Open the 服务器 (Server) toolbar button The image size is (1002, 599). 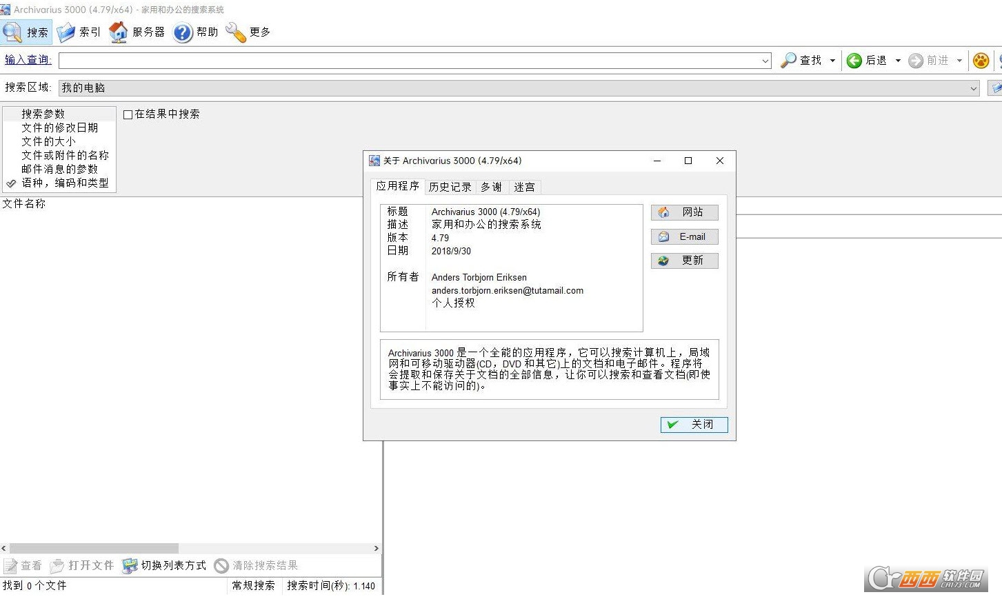coord(137,32)
